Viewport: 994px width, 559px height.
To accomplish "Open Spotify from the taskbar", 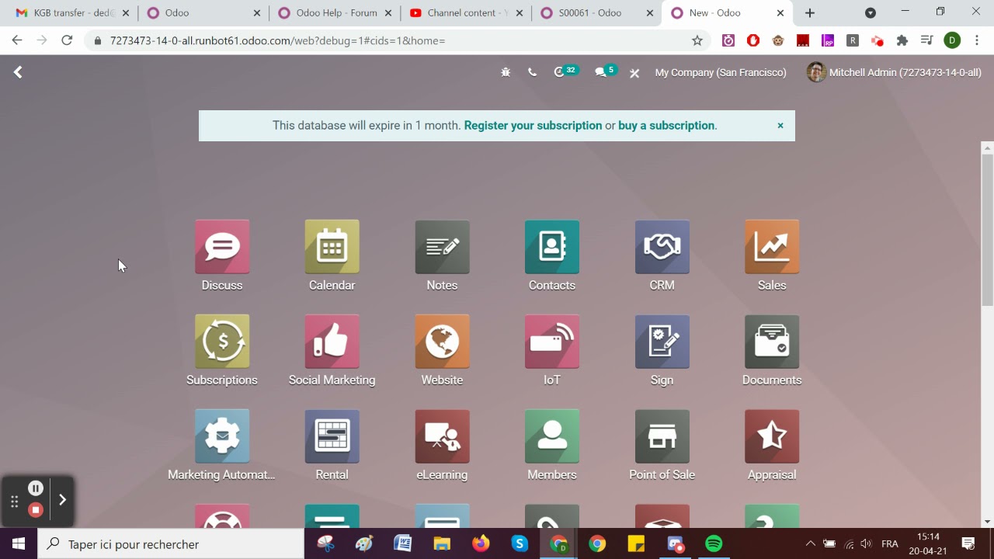I will (714, 543).
